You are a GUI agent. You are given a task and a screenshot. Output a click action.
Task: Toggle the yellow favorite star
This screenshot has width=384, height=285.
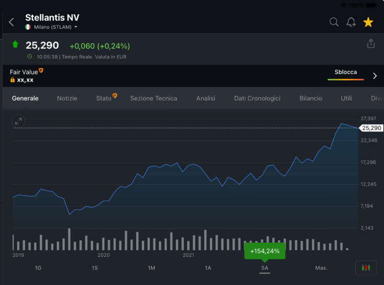[x=368, y=22]
